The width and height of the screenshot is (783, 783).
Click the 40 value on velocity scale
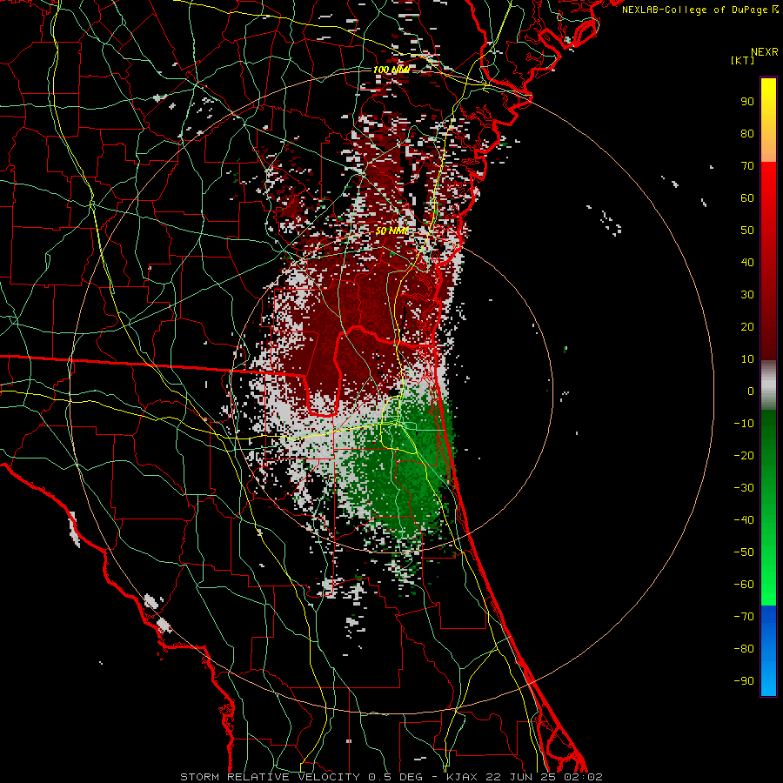pyautogui.click(x=747, y=263)
